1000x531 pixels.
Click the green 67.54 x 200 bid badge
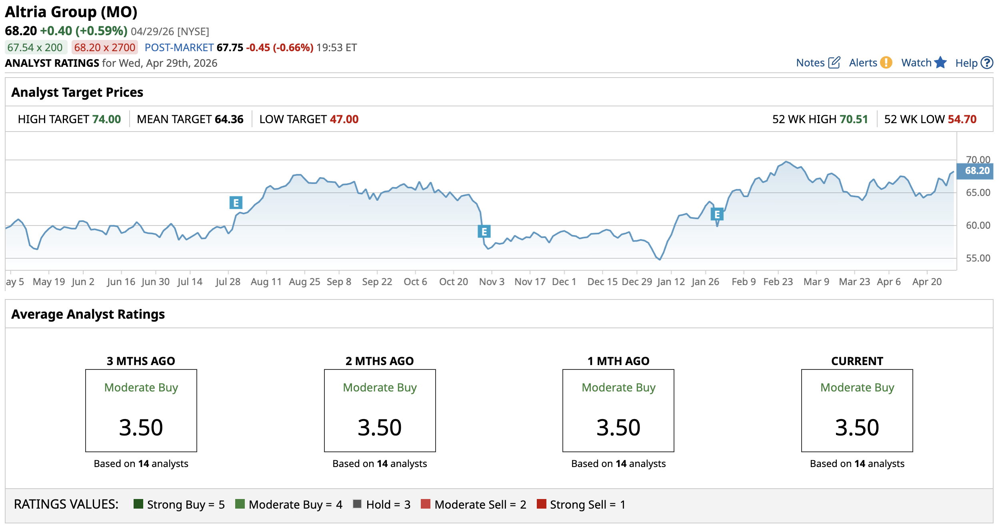(35, 48)
